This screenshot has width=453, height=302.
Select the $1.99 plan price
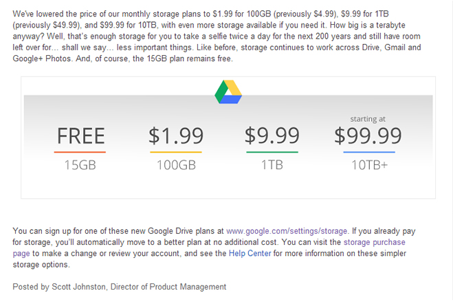point(176,136)
